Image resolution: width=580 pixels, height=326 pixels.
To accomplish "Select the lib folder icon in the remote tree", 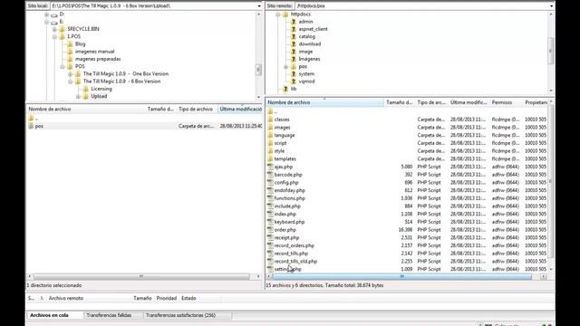I will 285,89.
